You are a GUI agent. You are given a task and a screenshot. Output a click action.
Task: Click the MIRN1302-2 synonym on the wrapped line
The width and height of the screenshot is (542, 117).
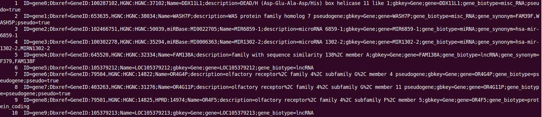tap(35, 48)
